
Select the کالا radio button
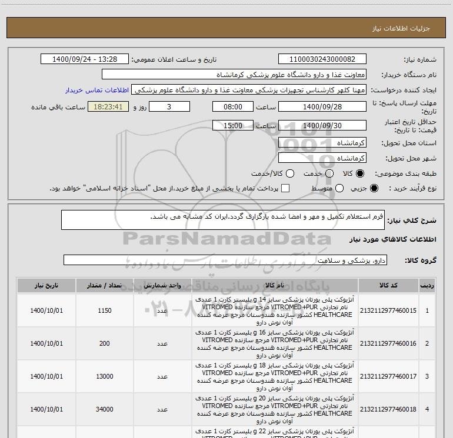click(x=360, y=173)
